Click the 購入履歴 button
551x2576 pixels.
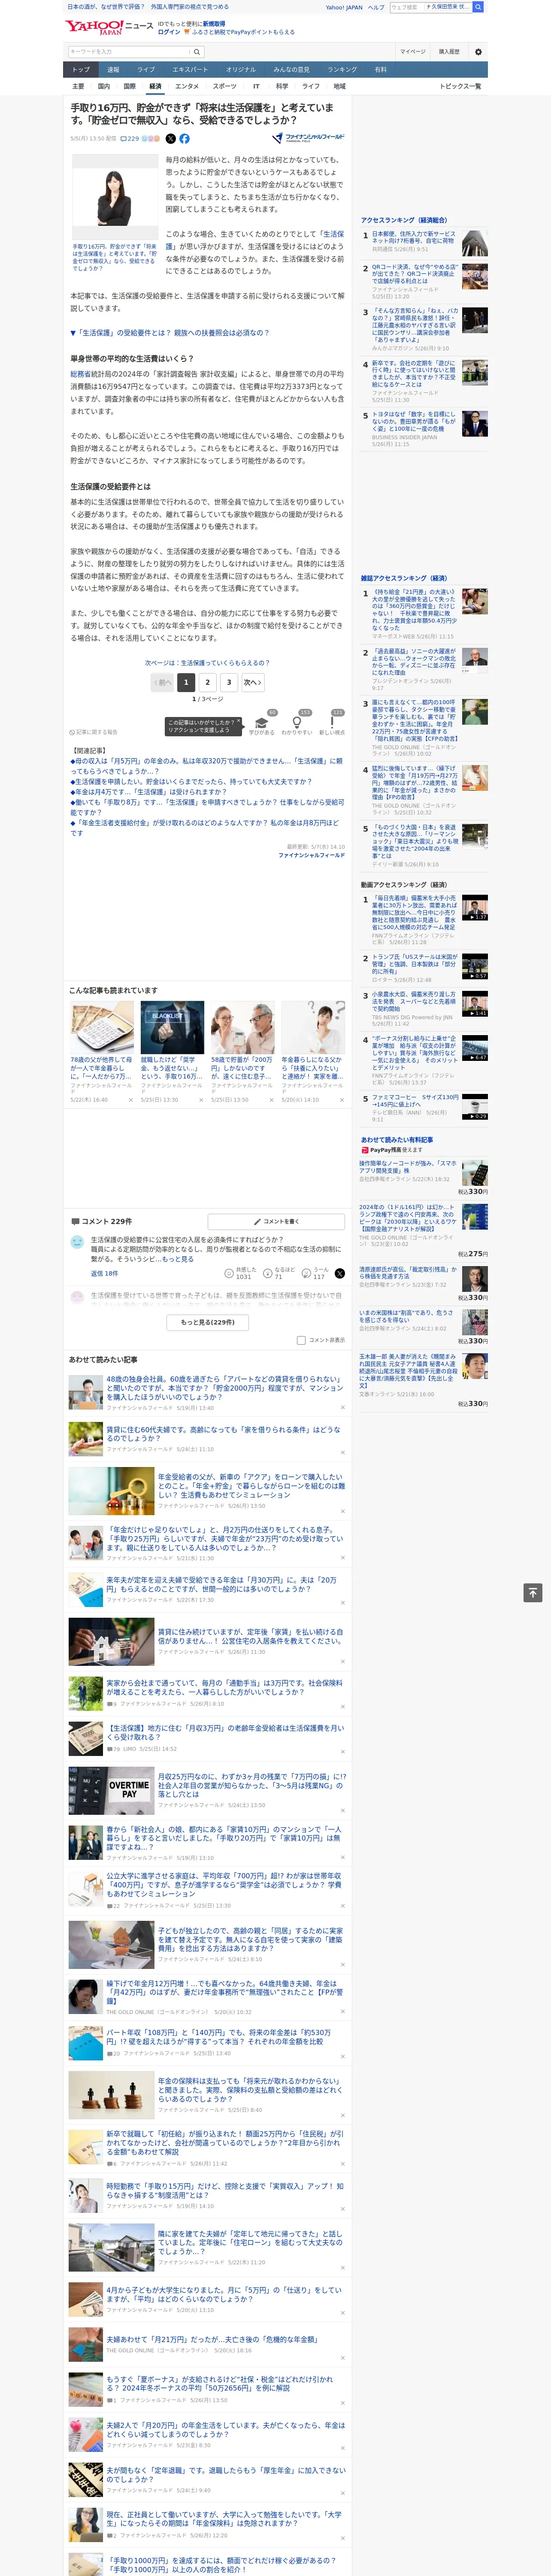(x=449, y=51)
